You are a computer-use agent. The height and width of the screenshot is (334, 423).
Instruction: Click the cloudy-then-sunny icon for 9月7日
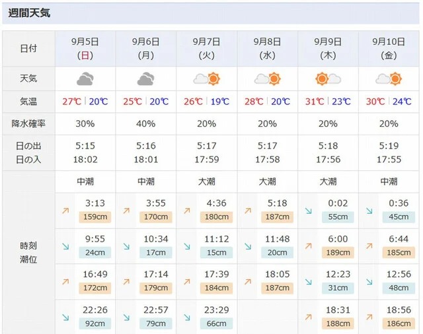click(x=207, y=79)
